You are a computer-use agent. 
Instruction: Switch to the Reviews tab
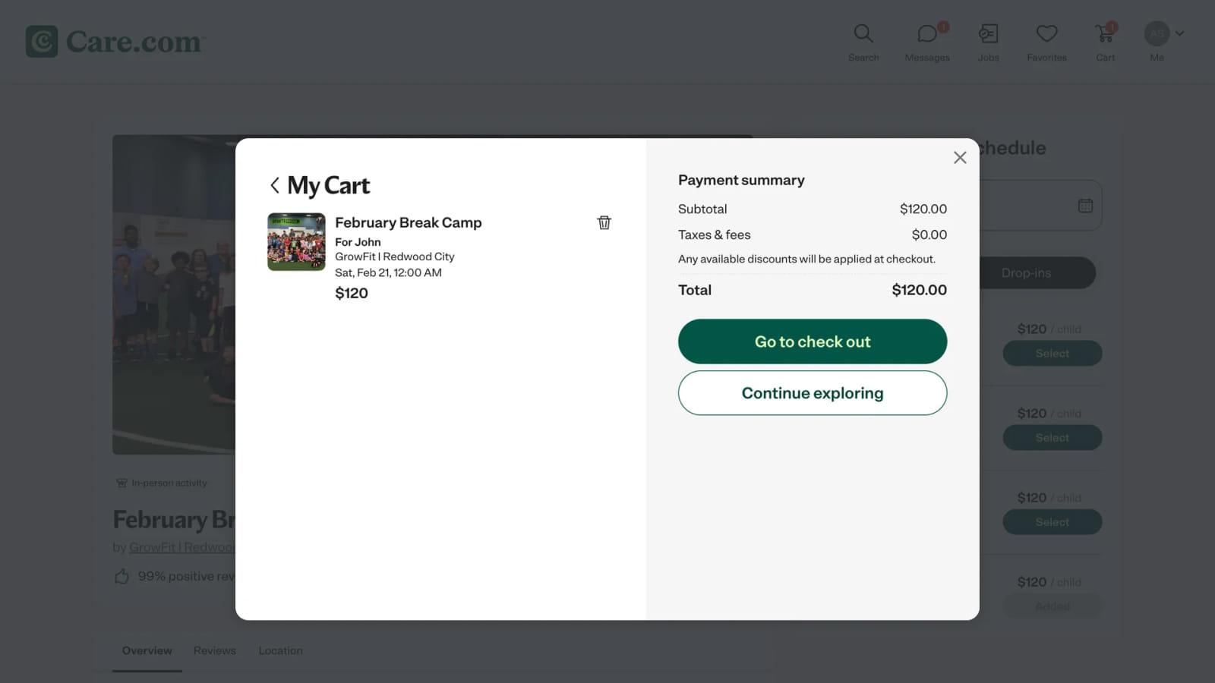tap(215, 650)
